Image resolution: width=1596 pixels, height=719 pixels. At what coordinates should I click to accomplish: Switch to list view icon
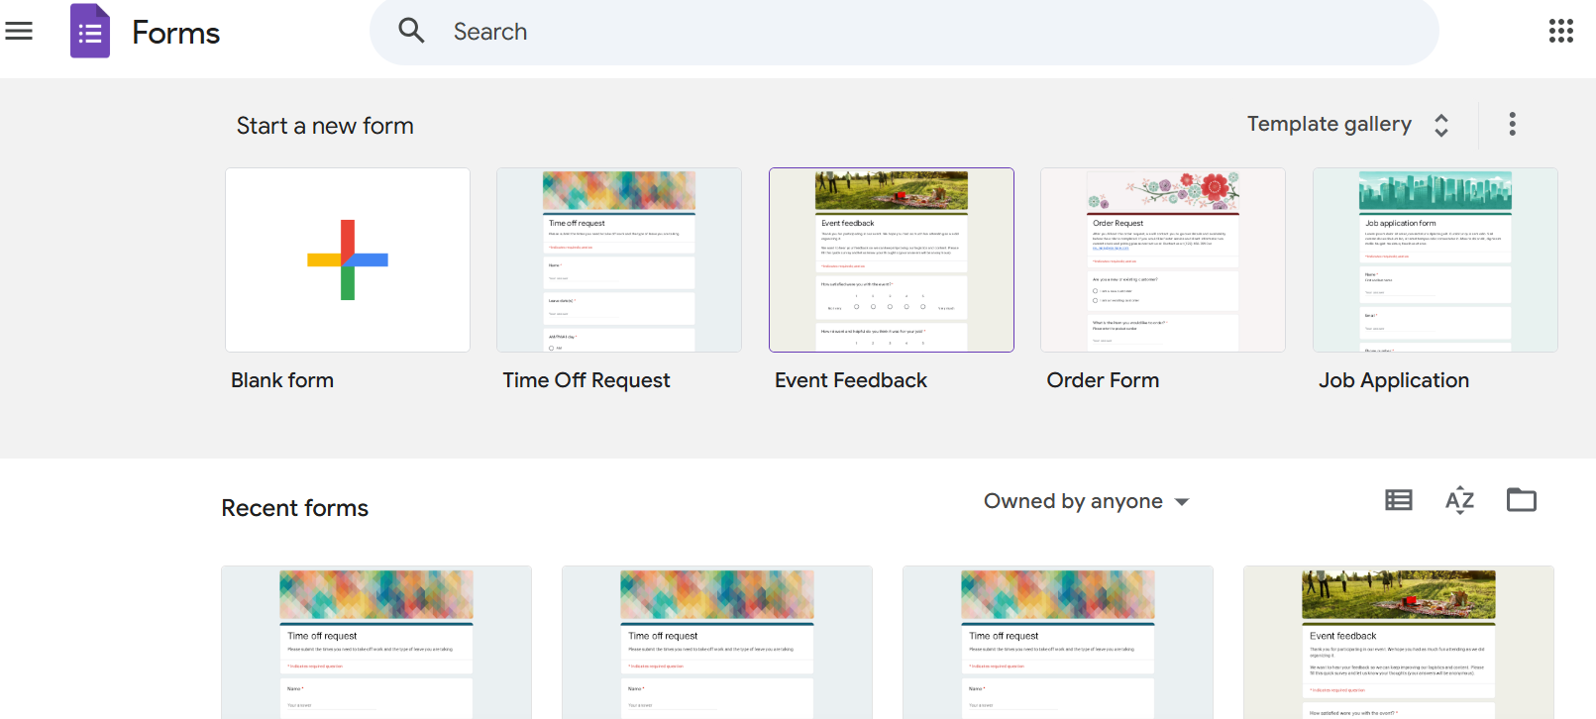click(x=1399, y=500)
